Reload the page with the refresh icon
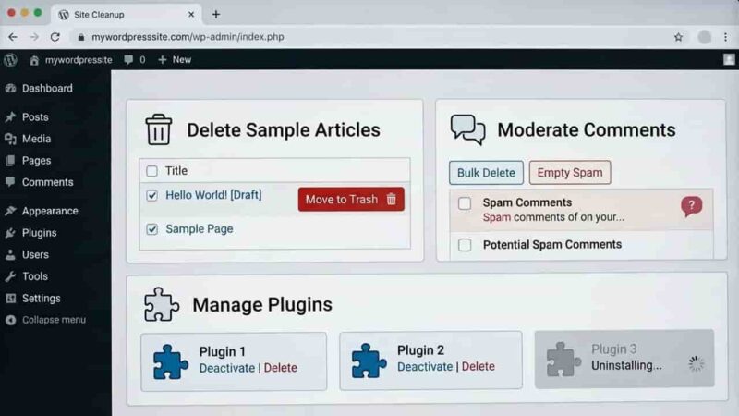Screen dimensions: 739x416 click(x=55, y=37)
